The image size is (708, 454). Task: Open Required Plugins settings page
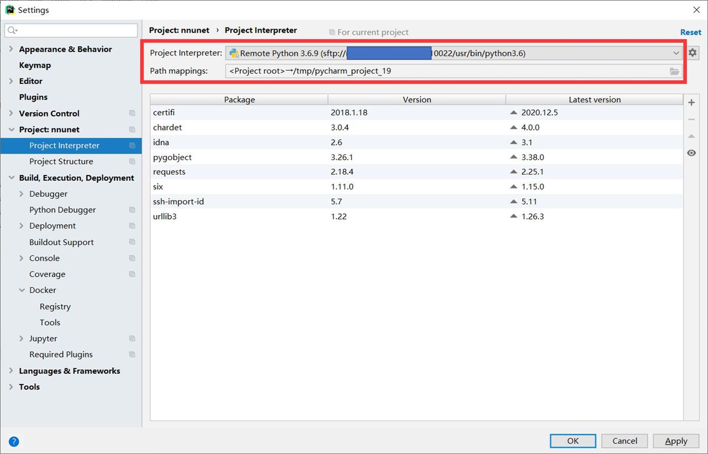(61, 354)
